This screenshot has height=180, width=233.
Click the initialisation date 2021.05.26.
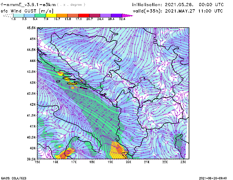[179, 5]
